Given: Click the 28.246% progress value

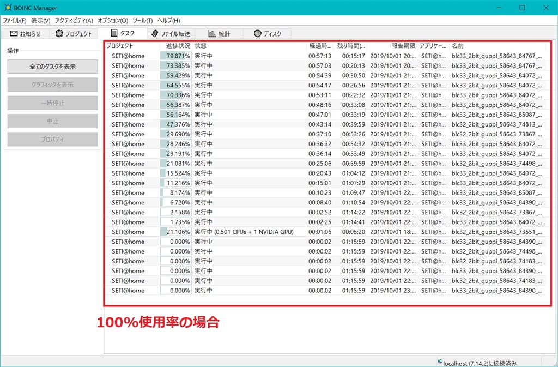Looking at the screenshot, I should point(178,144).
